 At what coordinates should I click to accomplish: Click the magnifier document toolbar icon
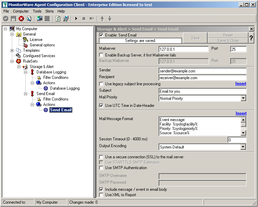click(x=29, y=19)
